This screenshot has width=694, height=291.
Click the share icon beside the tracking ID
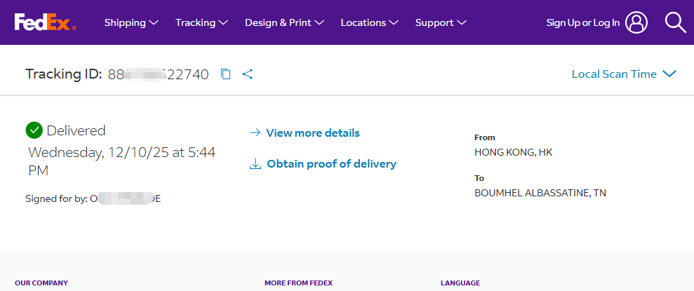tap(247, 74)
